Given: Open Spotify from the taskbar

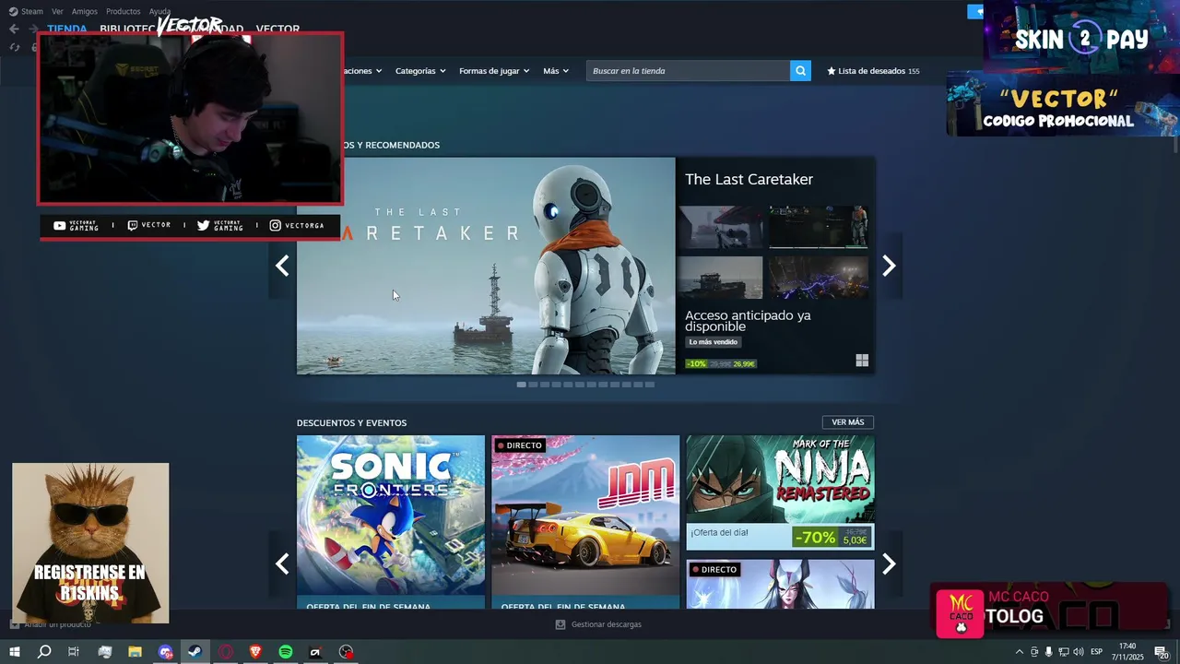Looking at the screenshot, I should (286, 652).
